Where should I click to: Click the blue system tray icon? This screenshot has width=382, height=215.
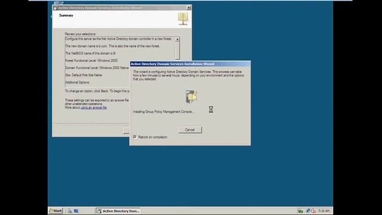[308, 211]
